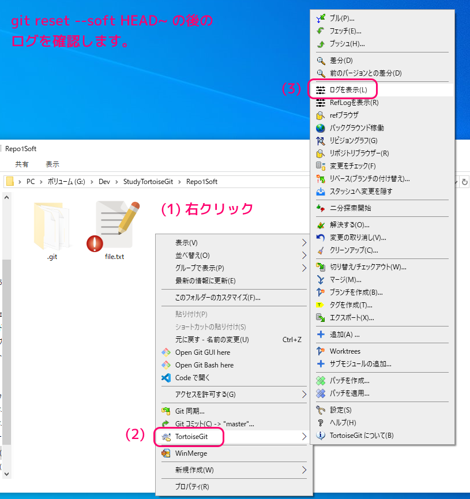Screen dimensions: 470x499
Task: Click the タグを作成 yellow tag icon
Action: (320, 305)
